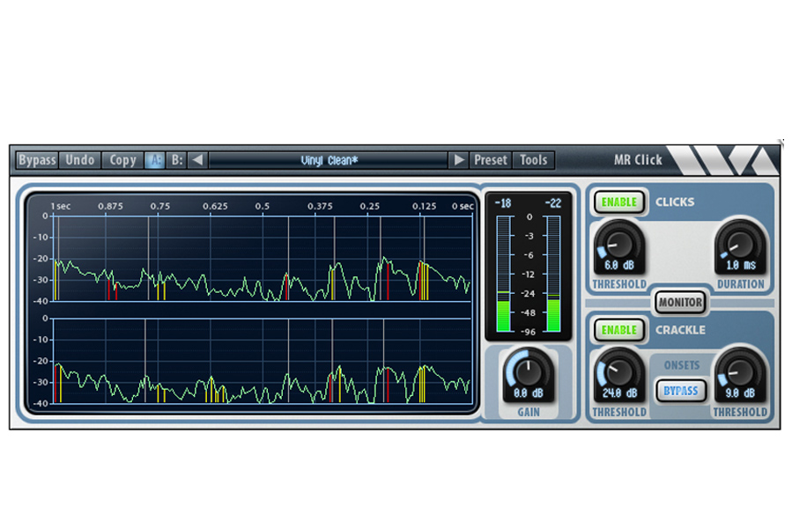Toggle the Crackle ENABLE button
Viewport: 792px width, 528px height.
[x=619, y=330]
